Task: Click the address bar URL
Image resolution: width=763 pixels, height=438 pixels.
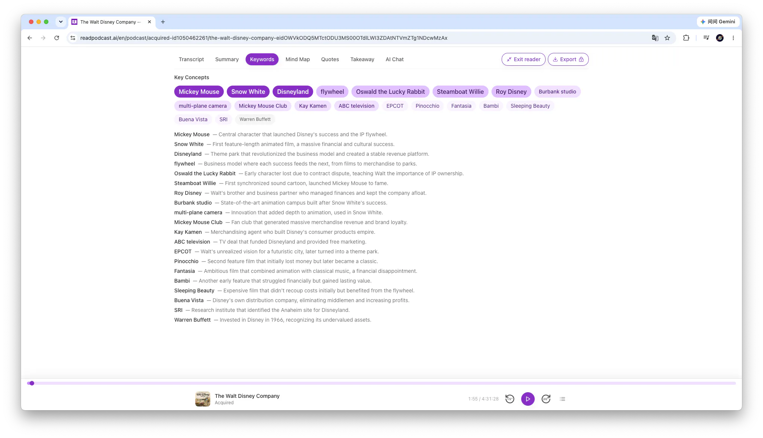Action: tap(264, 38)
